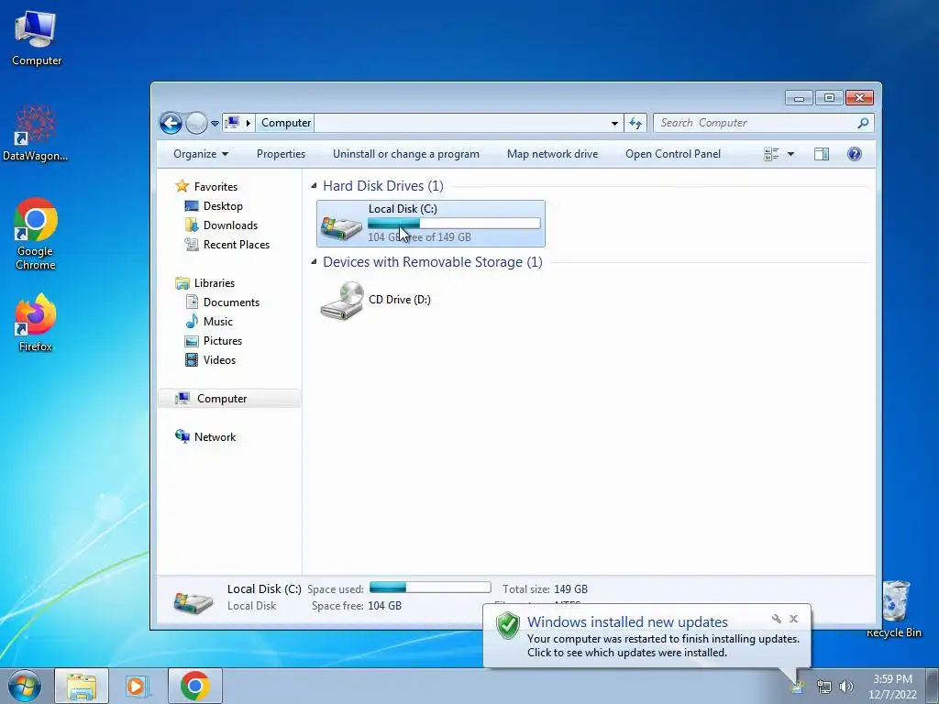Click the Computer breadcrumb in address bar
This screenshot has width=939, height=704.
tap(286, 123)
